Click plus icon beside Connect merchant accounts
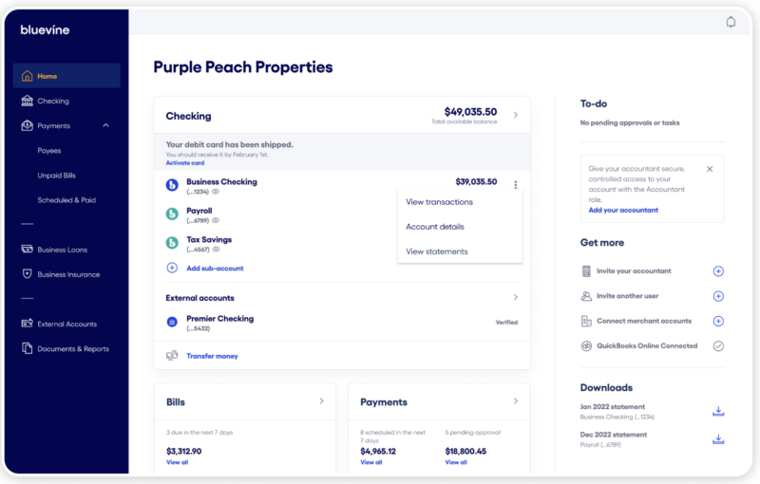The width and height of the screenshot is (760, 484). tap(718, 322)
